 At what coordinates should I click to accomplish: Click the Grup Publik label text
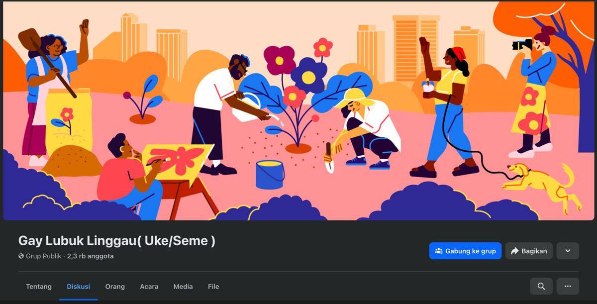click(44, 256)
